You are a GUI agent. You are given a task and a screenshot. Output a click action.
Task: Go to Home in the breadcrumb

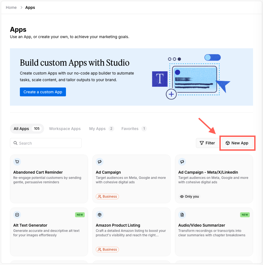pyautogui.click(x=11, y=7)
